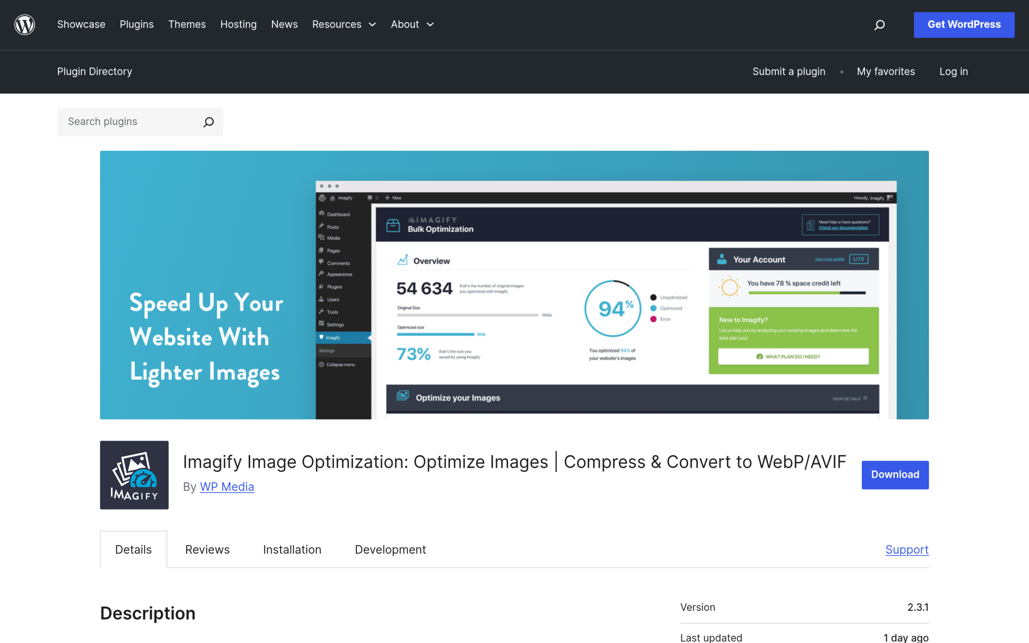Screen dimensions: 1029x643
Task: Open Showcase in the top navigation
Action: click(81, 25)
